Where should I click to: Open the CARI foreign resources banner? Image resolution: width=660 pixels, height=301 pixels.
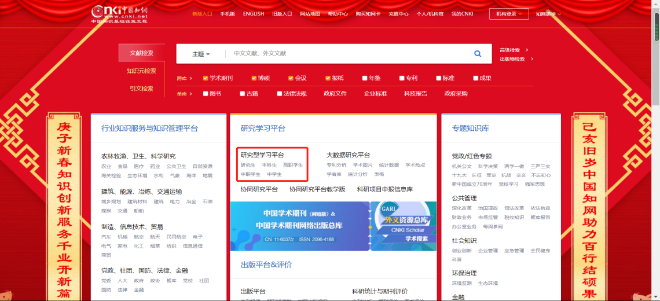[404, 226]
